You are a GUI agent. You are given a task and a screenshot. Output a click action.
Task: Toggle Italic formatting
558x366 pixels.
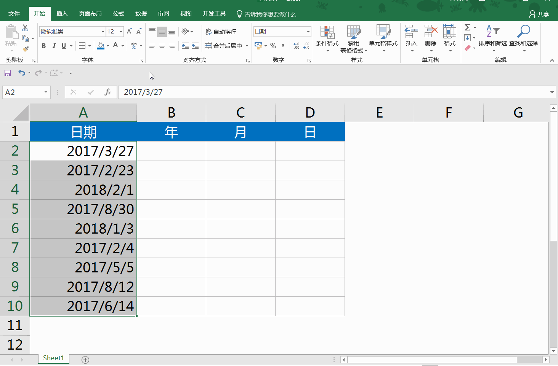click(x=54, y=46)
